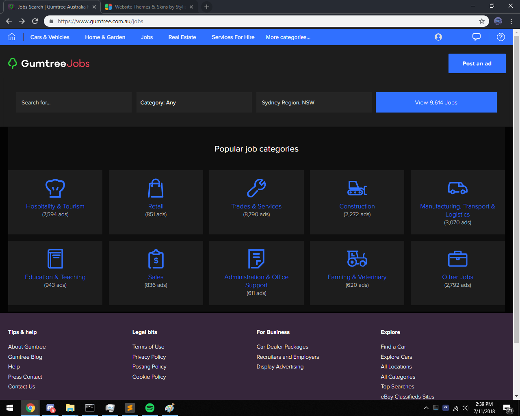Bookmark this page with the star icon
The image size is (520, 416).
point(482,21)
